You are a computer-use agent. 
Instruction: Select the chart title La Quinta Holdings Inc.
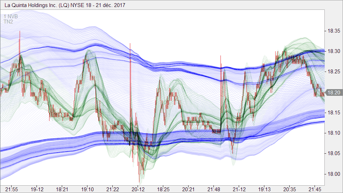(65, 5)
